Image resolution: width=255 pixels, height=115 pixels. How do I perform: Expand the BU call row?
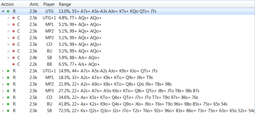click(8, 51)
